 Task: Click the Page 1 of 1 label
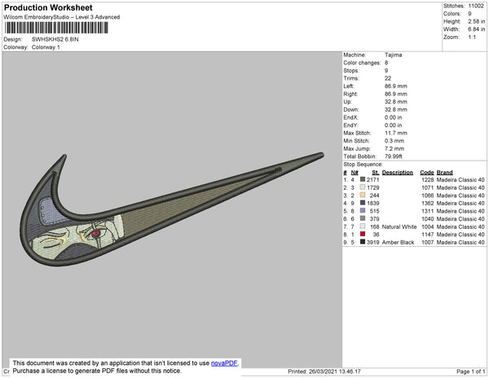click(x=470, y=371)
